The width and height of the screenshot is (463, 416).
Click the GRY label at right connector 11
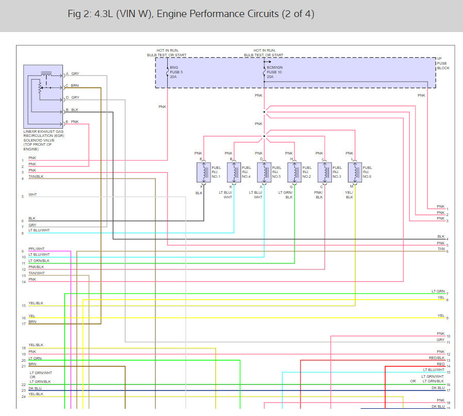pos(441,340)
